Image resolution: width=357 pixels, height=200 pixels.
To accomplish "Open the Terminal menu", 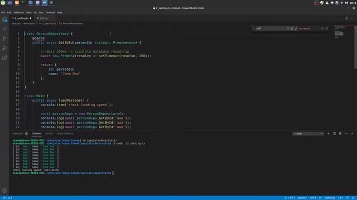I will [50, 12].
